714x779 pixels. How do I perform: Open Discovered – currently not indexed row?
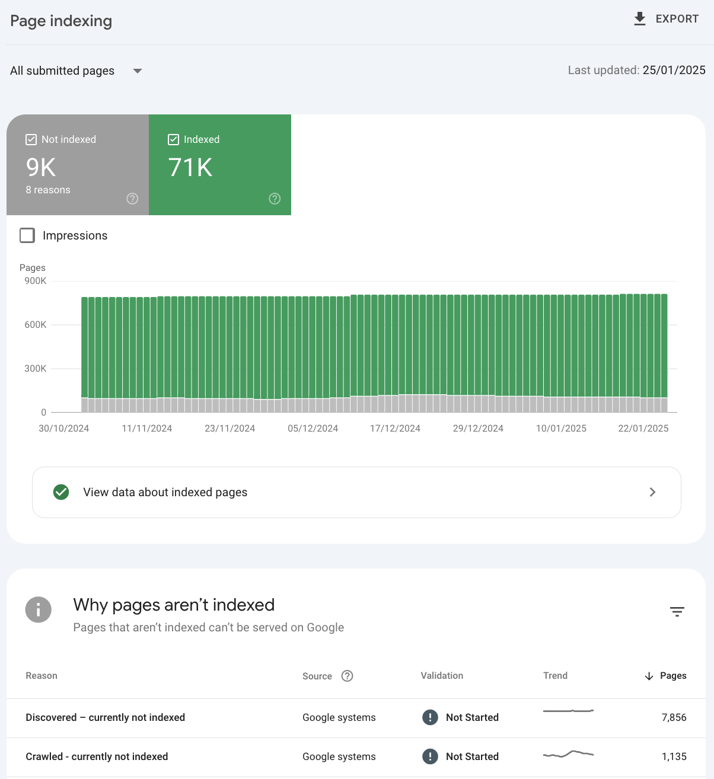click(x=106, y=717)
